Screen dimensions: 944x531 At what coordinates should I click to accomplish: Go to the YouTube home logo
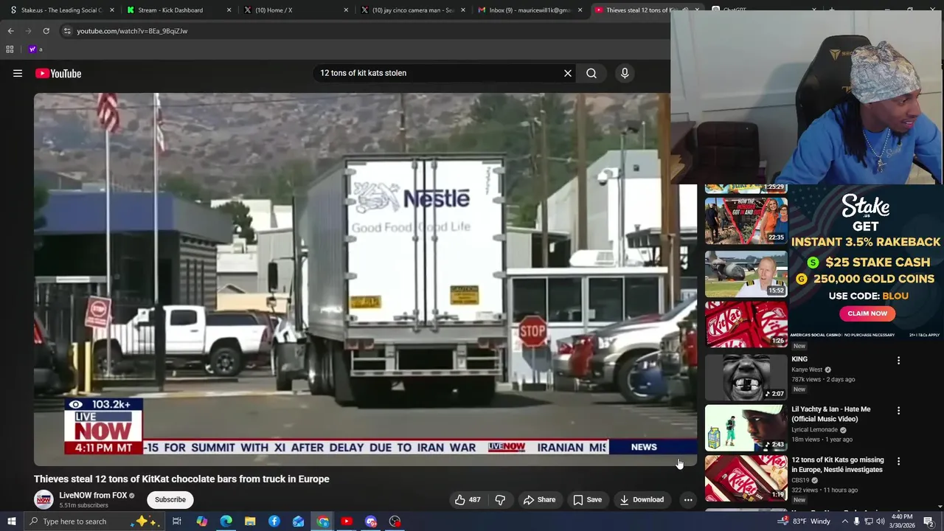coord(58,73)
